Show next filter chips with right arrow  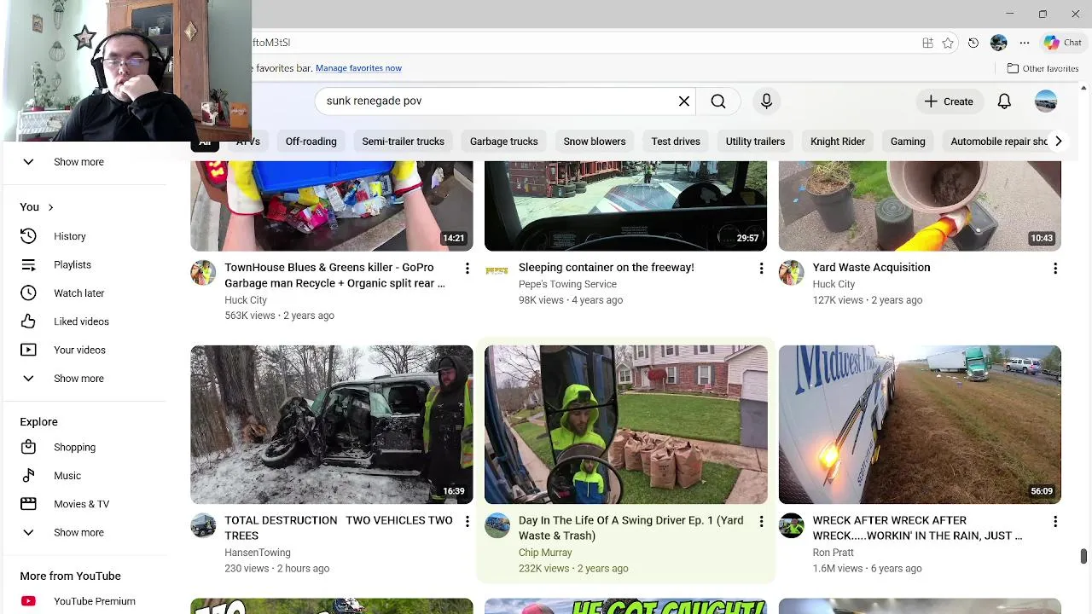(x=1058, y=142)
